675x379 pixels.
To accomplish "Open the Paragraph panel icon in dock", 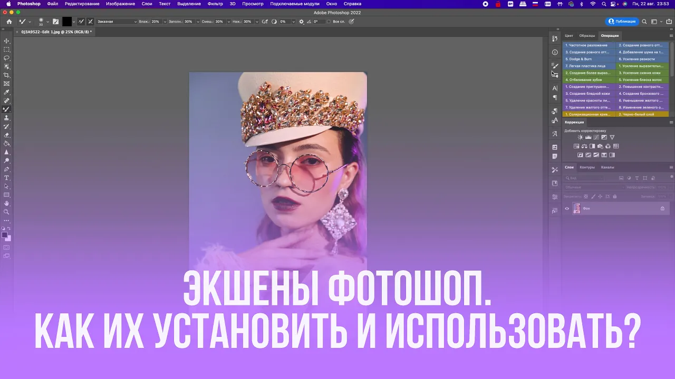I will pyautogui.click(x=555, y=97).
